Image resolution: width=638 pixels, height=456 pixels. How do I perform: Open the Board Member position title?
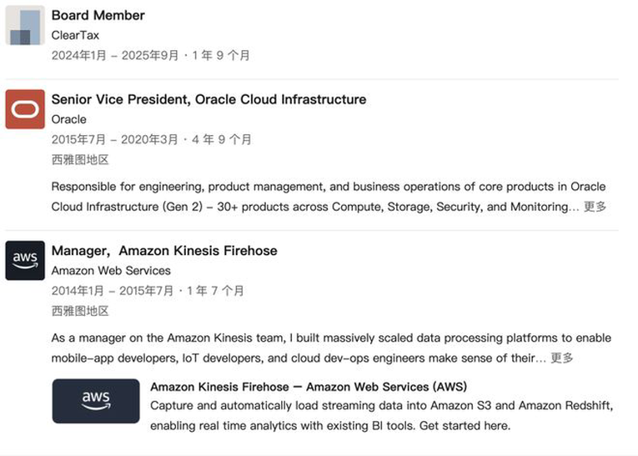(98, 15)
